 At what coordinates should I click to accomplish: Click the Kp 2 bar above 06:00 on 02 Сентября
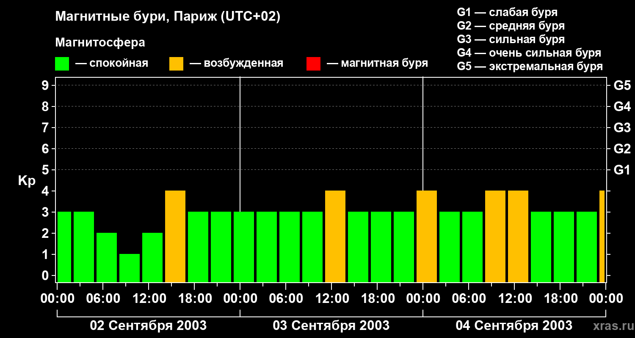coord(107,257)
